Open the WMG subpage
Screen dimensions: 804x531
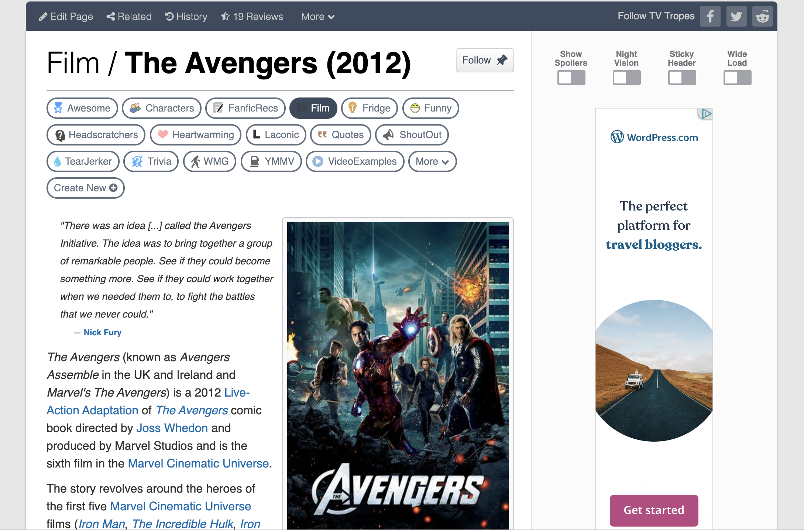210,161
